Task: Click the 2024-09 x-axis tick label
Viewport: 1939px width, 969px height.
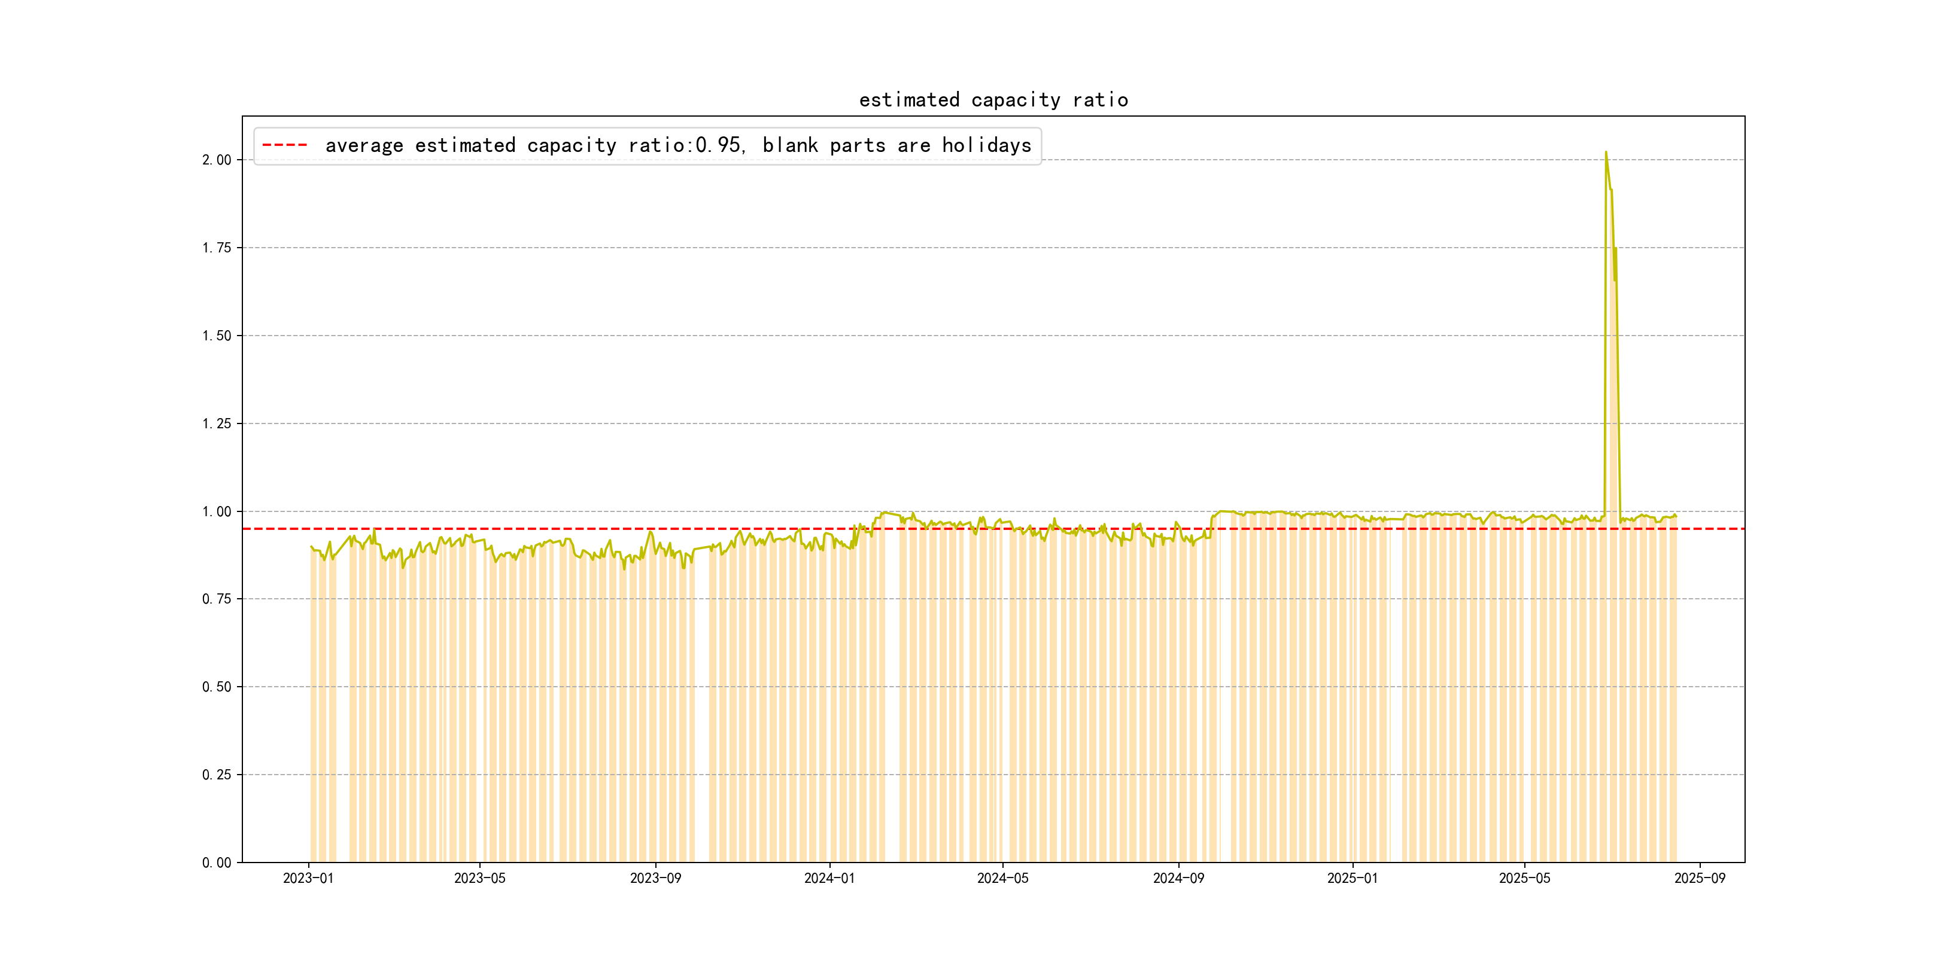Action: [1178, 878]
